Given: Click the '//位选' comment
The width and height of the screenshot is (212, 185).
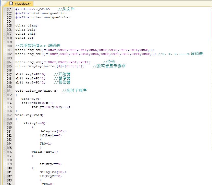Looking at the screenshot, I should click(x=109, y=62).
